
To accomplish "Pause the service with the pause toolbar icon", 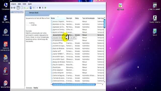I will pyautogui.click(x=43, y=8).
